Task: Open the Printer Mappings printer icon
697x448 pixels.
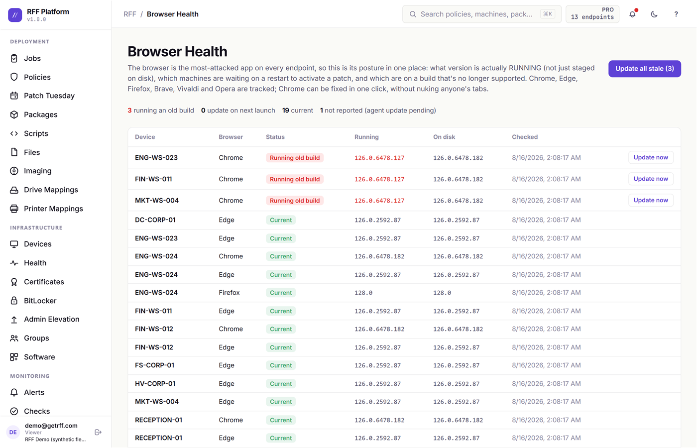Action: [x=14, y=209]
